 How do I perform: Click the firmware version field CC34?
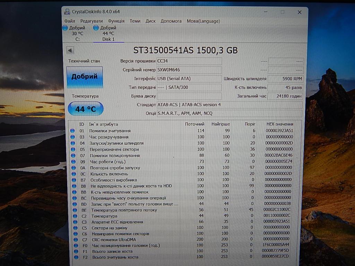189,61
